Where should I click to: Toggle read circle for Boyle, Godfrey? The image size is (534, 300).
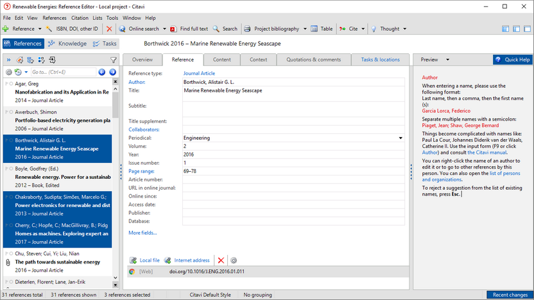point(12,169)
